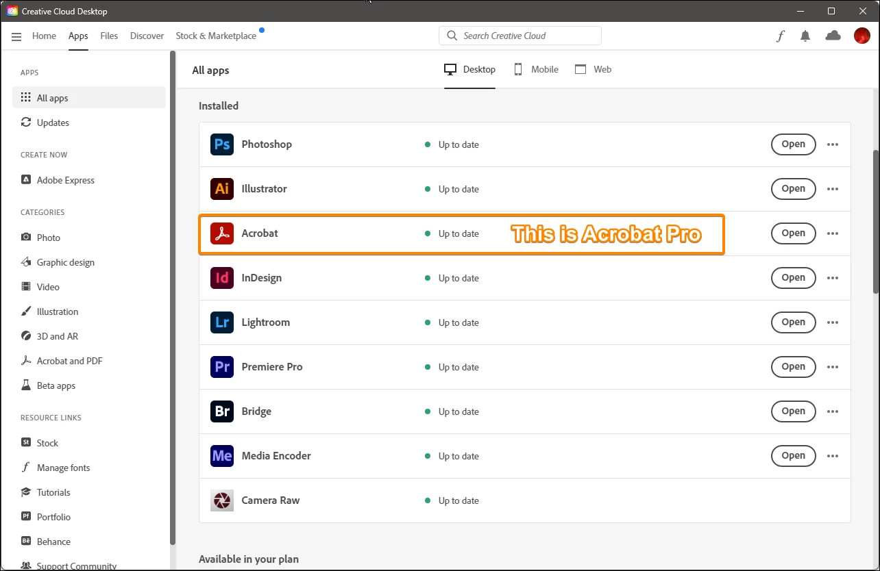
Task: Click the Bridge app icon
Action: 222,411
